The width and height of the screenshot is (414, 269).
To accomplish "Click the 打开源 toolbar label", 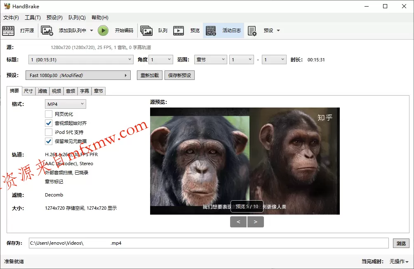I will point(27,30).
